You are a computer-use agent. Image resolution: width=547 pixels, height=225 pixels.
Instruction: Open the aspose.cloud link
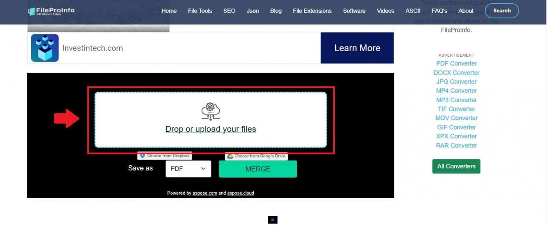[x=240, y=193]
